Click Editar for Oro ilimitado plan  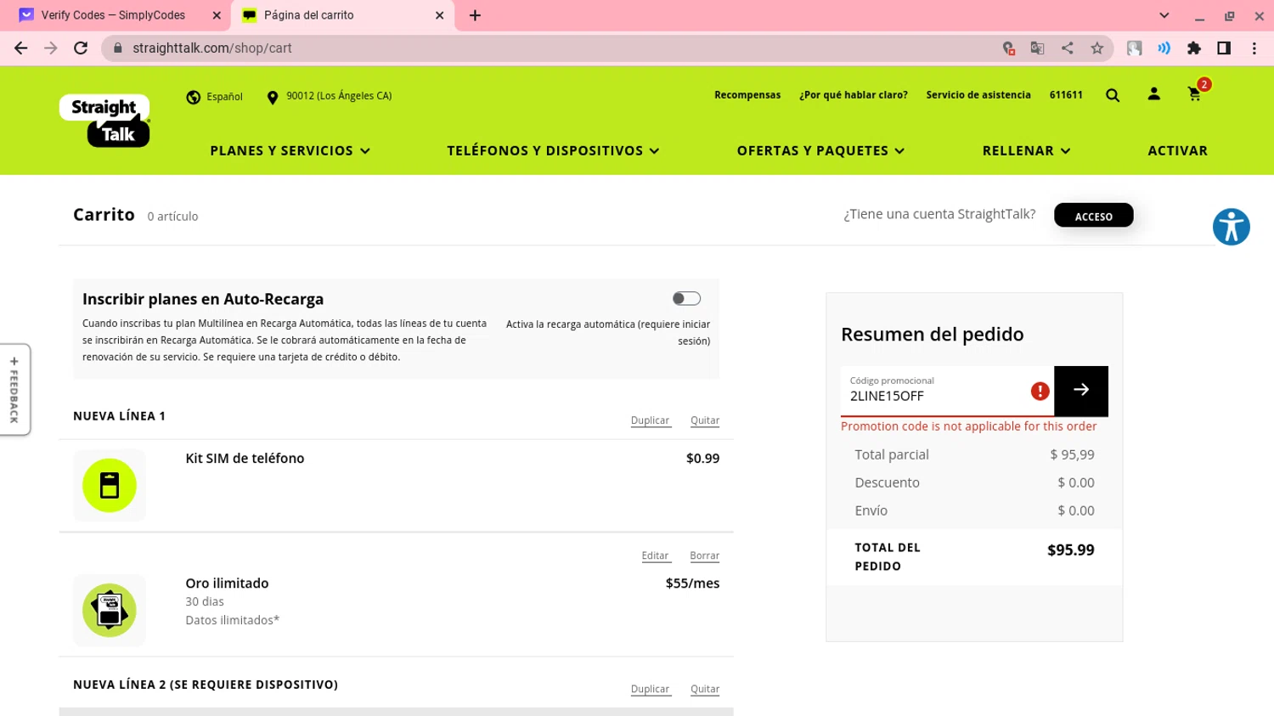655,555
